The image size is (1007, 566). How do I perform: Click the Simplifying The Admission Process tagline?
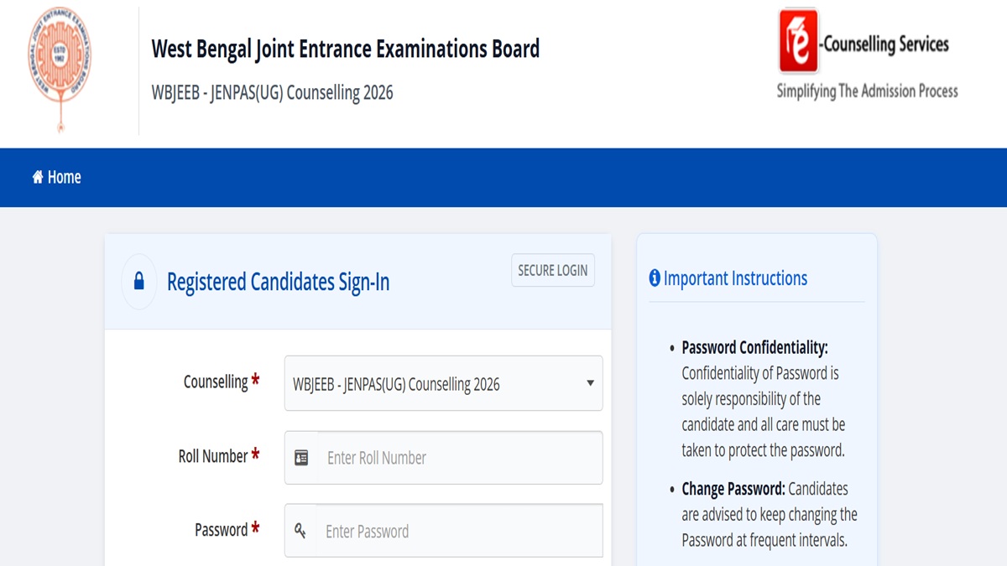868,91
